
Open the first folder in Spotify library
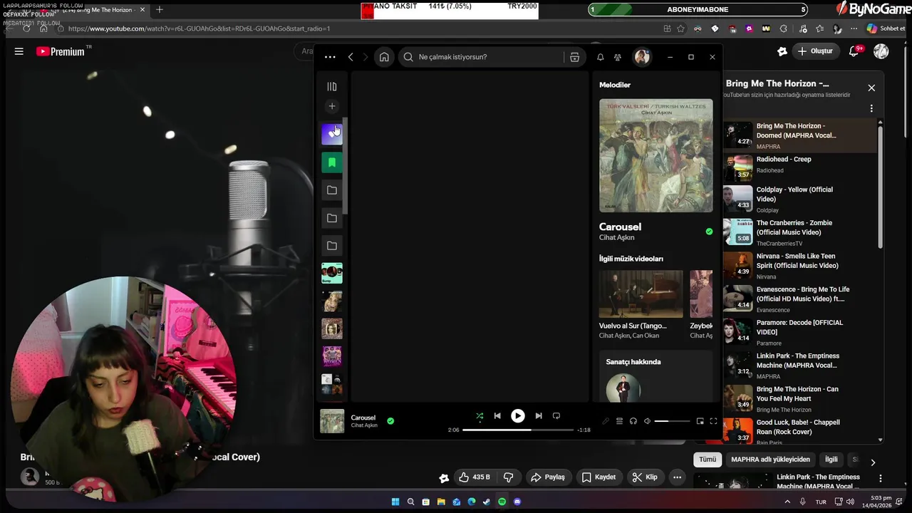coord(332,190)
